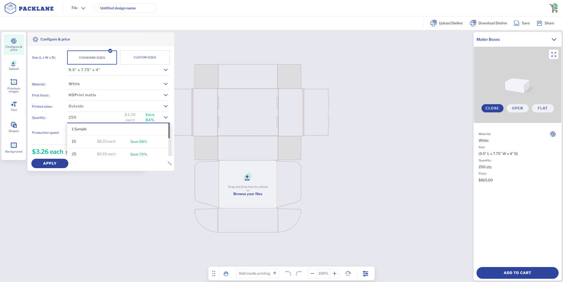The width and height of the screenshot is (563, 282).
Task: Select the hand pan tool
Action: pos(226,273)
